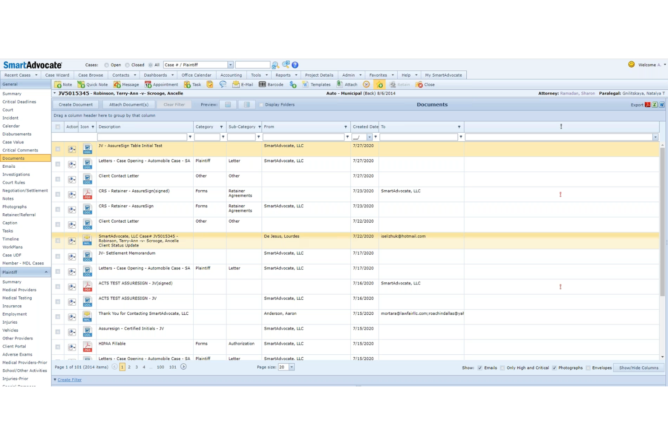Click the Description filter input field
This screenshot has height=445, width=668.
click(142, 137)
